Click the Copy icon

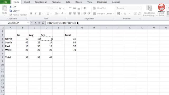pos(11,11)
